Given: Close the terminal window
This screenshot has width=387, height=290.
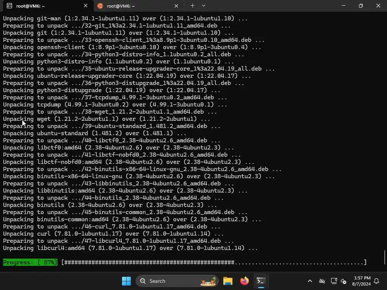Looking at the screenshot, I should [378, 6].
